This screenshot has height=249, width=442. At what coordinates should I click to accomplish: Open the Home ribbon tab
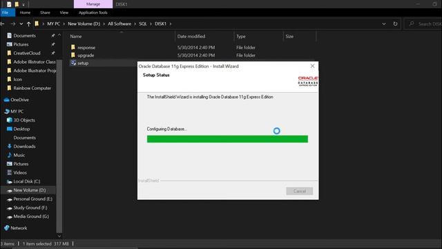click(25, 12)
